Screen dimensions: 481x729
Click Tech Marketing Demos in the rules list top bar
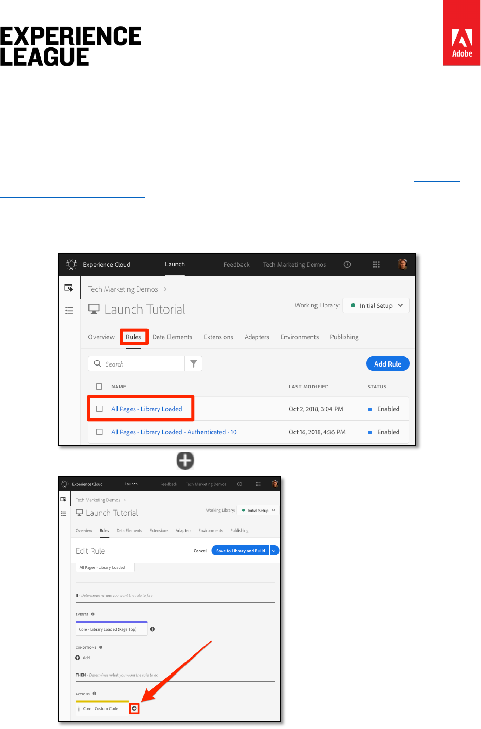[294, 264]
